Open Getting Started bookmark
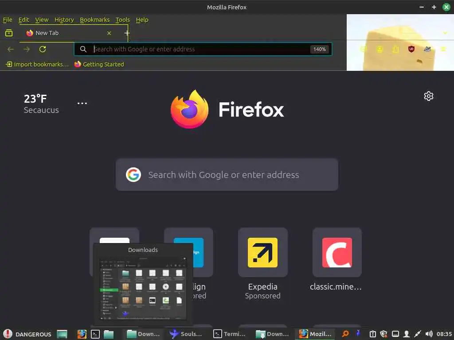 point(99,64)
